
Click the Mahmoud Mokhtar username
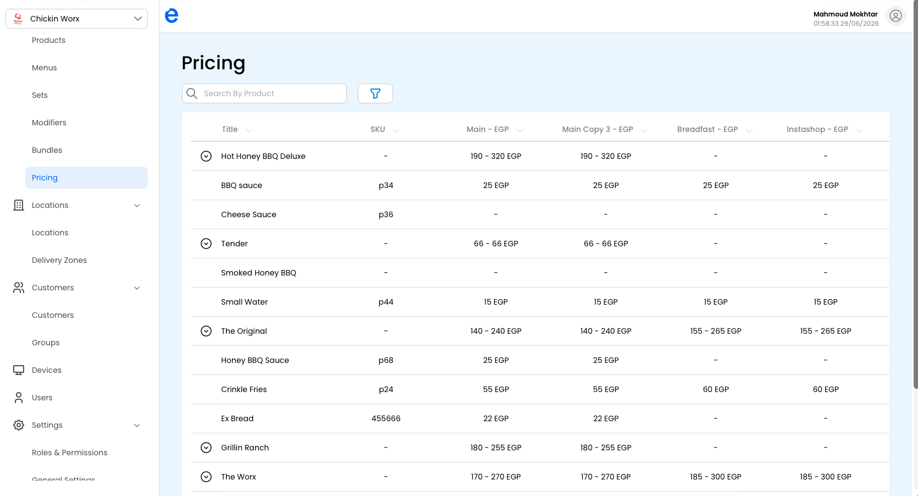[845, 14]
